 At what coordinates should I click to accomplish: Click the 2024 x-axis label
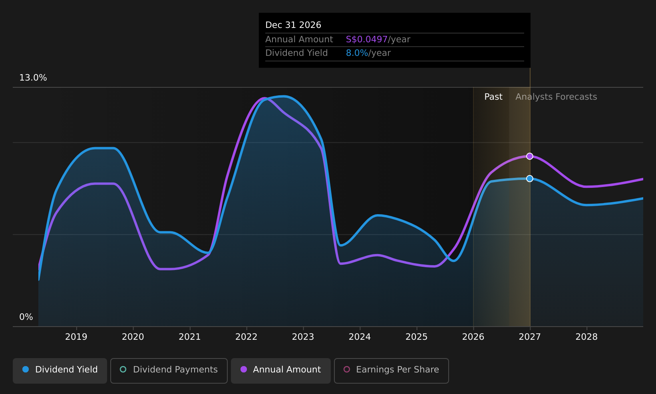[360, 337]
